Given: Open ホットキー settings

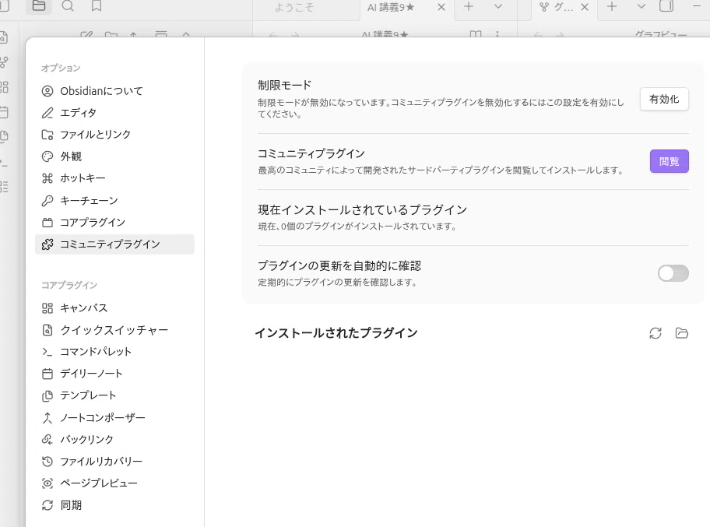Looking at the screenshot, I should coord(114,178).
